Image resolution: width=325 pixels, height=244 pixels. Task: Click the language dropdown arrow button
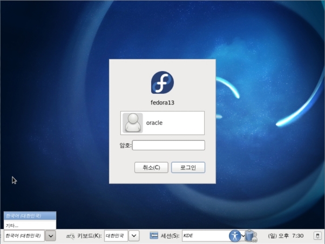51,236
